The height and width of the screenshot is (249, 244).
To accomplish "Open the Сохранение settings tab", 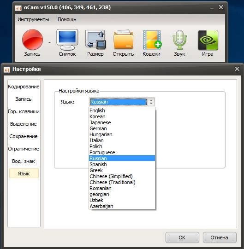I will (x=24, y=136).
